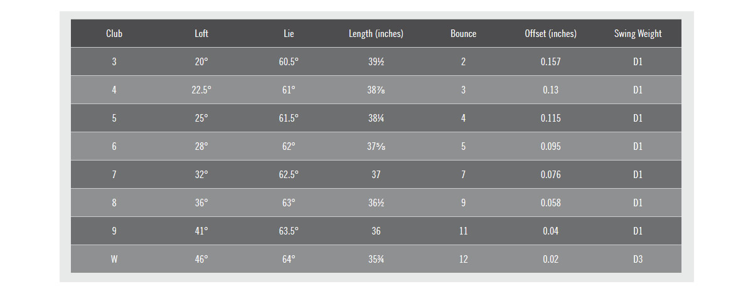Click the W club row label
The width and height of the screenshot is (753, 306).
point(114,259)
